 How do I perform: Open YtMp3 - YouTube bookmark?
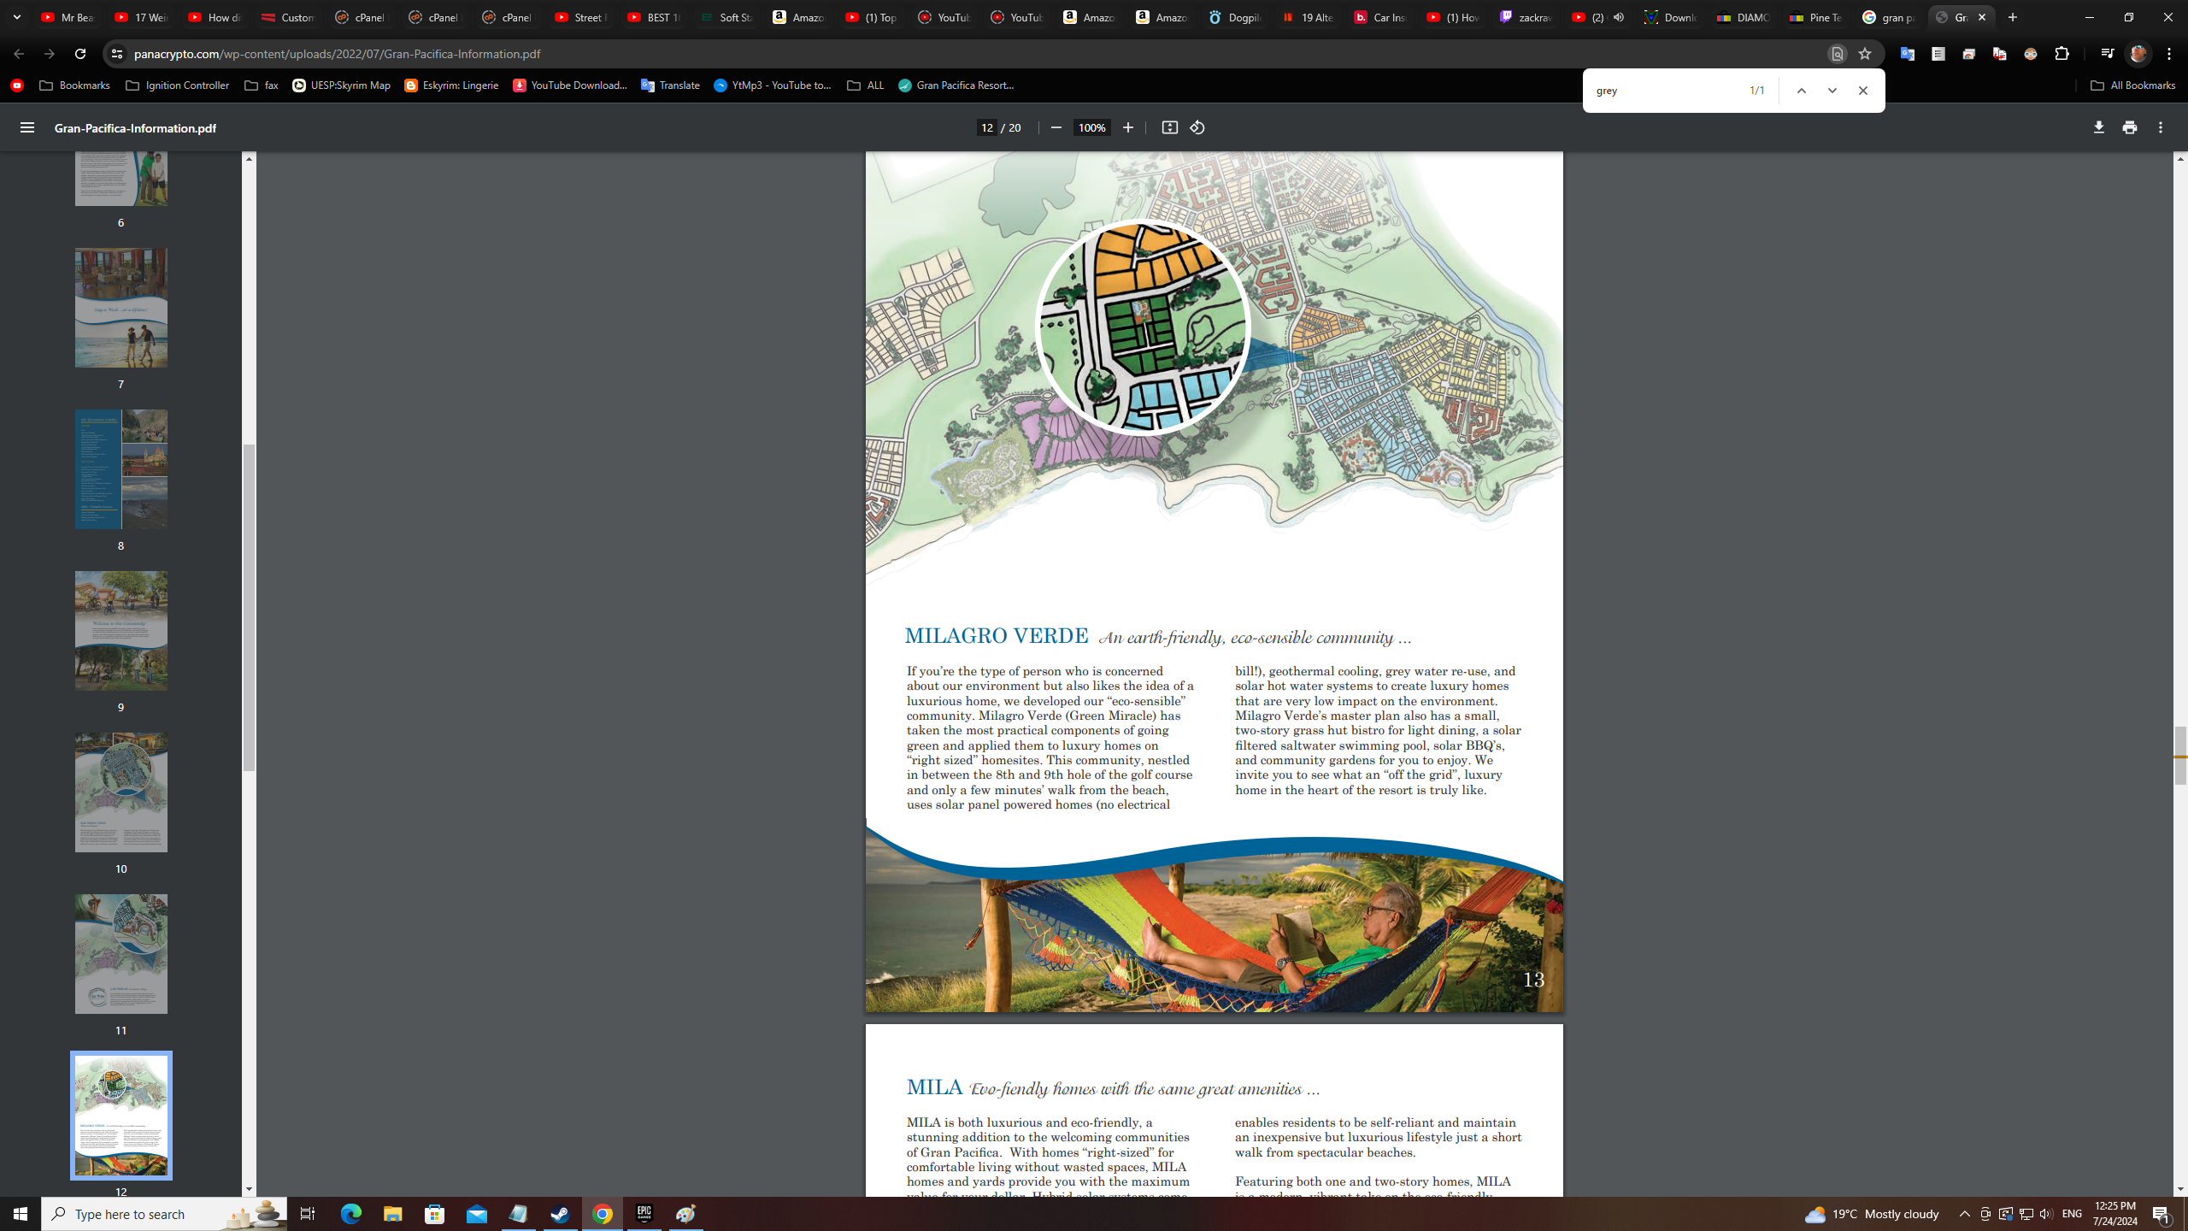click(x=773, y=85)
